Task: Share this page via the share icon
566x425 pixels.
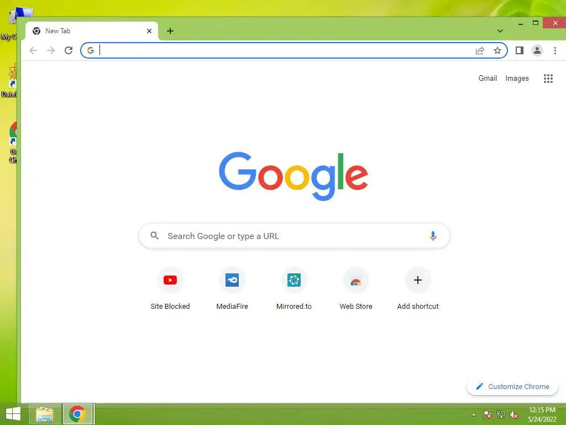Action: [480, 50]
